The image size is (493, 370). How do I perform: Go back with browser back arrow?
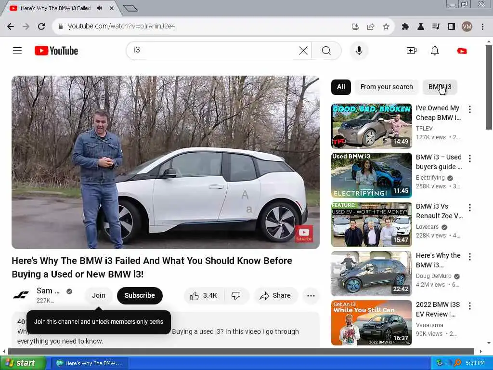[x=11, y=26]
